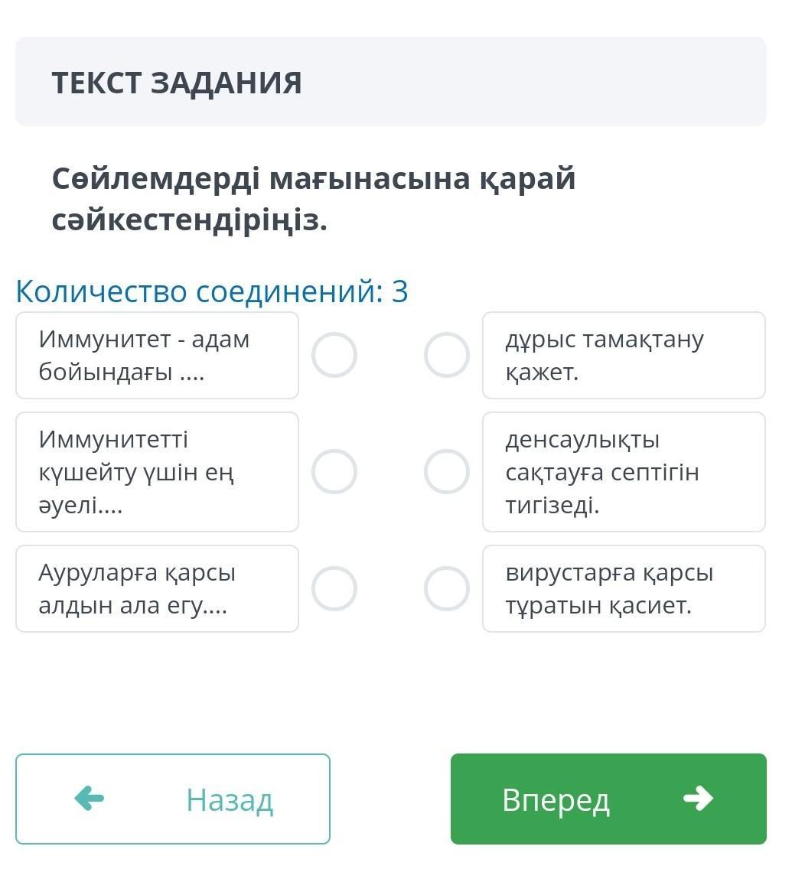Screen dimensions: 792x869
Task: Click the 'Иммунитетті күшейту үшін ең әуелі' card
Action: tap(157, 472)
